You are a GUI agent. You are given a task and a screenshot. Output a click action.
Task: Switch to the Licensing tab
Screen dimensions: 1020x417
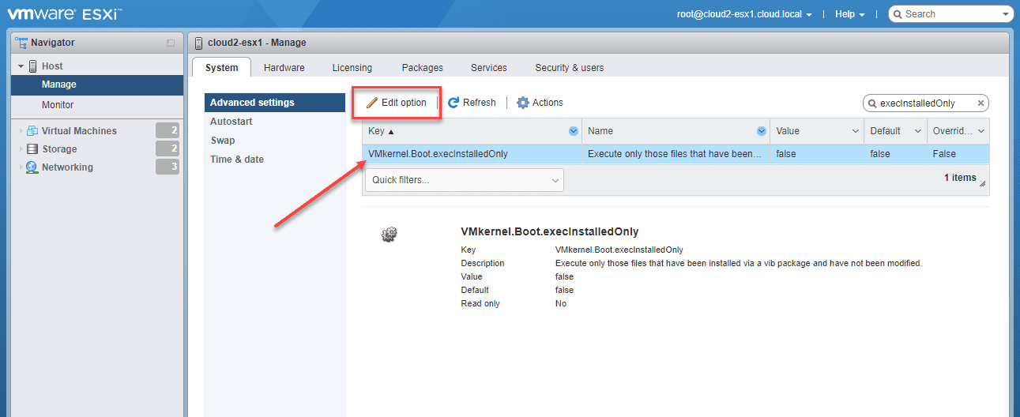[x=352, y=68]
